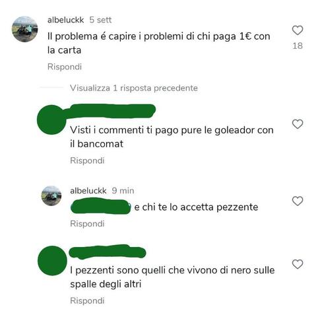Like the 'I pezzenti sono quelli' comment
Viewport: 318px width, 315px height.
click(298, 264)
